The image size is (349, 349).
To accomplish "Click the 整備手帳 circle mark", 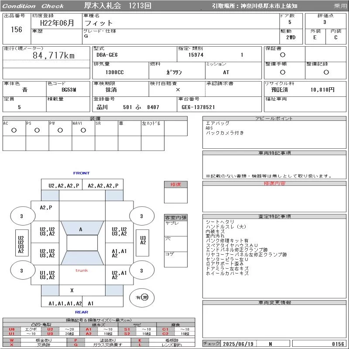I will click(283, 72).
